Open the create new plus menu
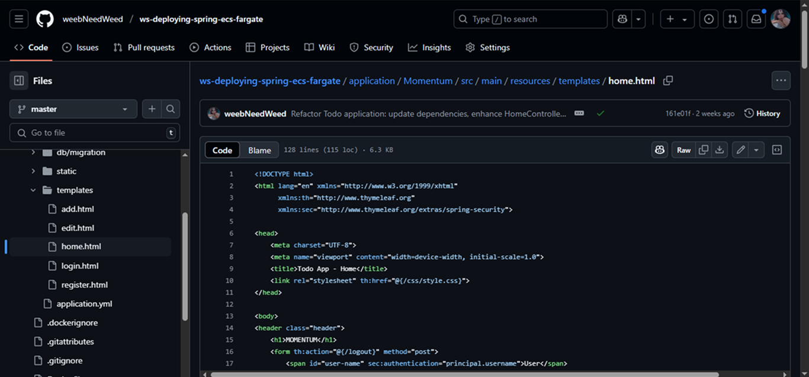 [x=677, y=19]
